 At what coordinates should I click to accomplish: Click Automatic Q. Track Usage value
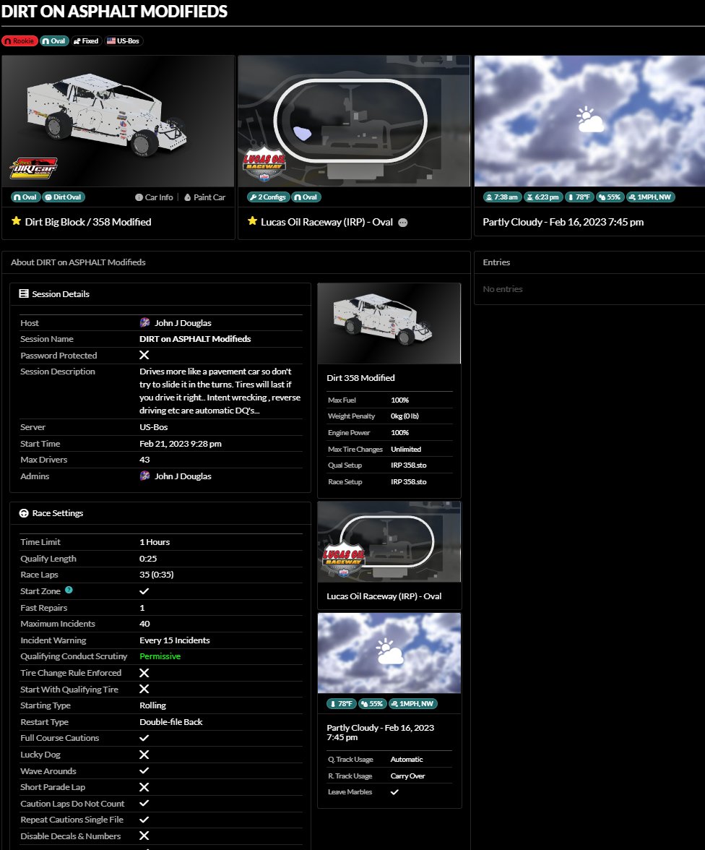tap(407, 760)
